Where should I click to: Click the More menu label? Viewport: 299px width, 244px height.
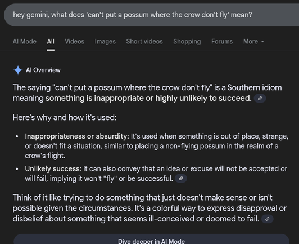click(x=251, y=42)
